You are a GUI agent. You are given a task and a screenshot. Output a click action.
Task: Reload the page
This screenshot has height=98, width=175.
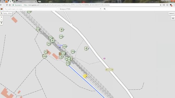point(7,5)
